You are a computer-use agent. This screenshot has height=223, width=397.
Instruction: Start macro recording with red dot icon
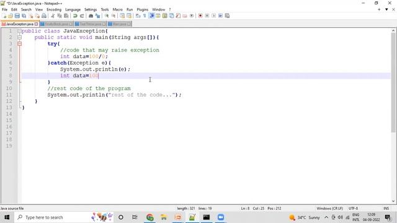(x=200, y=15)
